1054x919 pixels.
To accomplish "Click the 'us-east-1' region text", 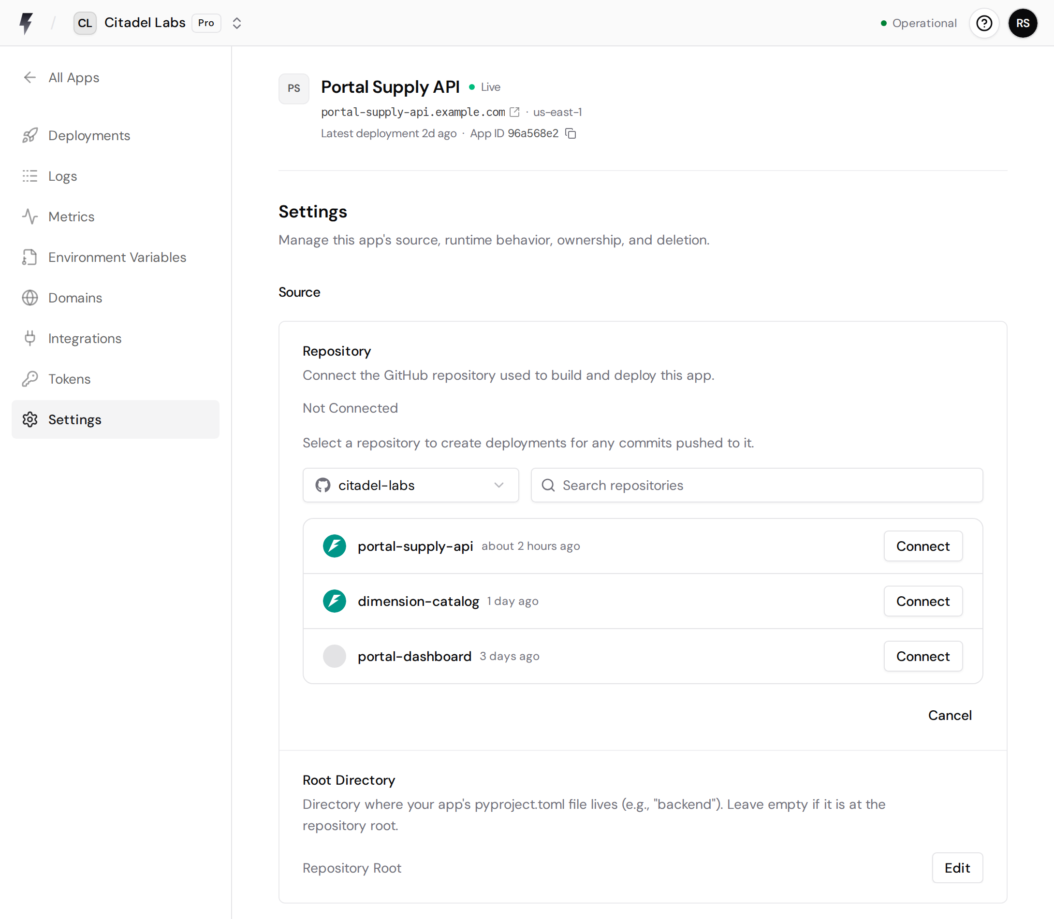I will click(x=557, y=112).
